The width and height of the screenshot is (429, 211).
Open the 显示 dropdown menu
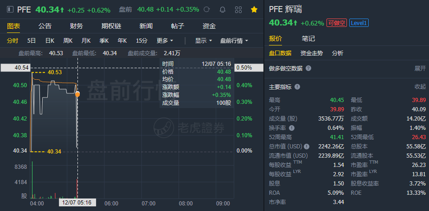(203, 41)
